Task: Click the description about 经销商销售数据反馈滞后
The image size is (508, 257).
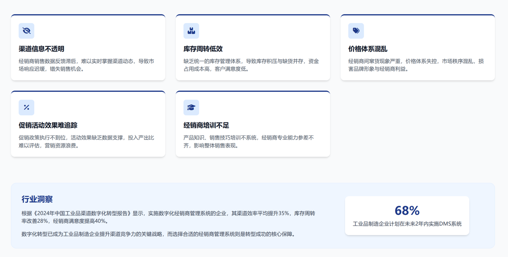Action: (x=86, y=65)
